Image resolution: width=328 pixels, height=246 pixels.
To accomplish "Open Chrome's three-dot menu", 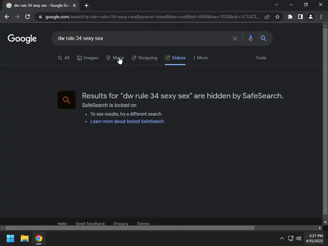I will pyautogui.click(x=321, y=17).
